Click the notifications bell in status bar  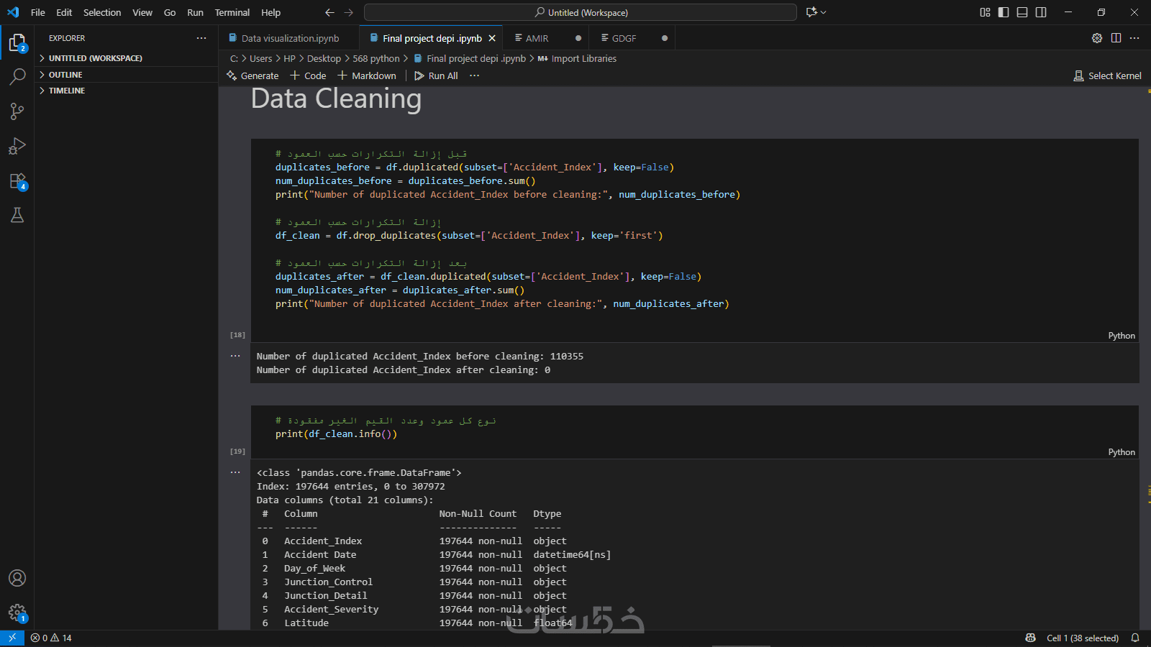(x=1135, y=638)
